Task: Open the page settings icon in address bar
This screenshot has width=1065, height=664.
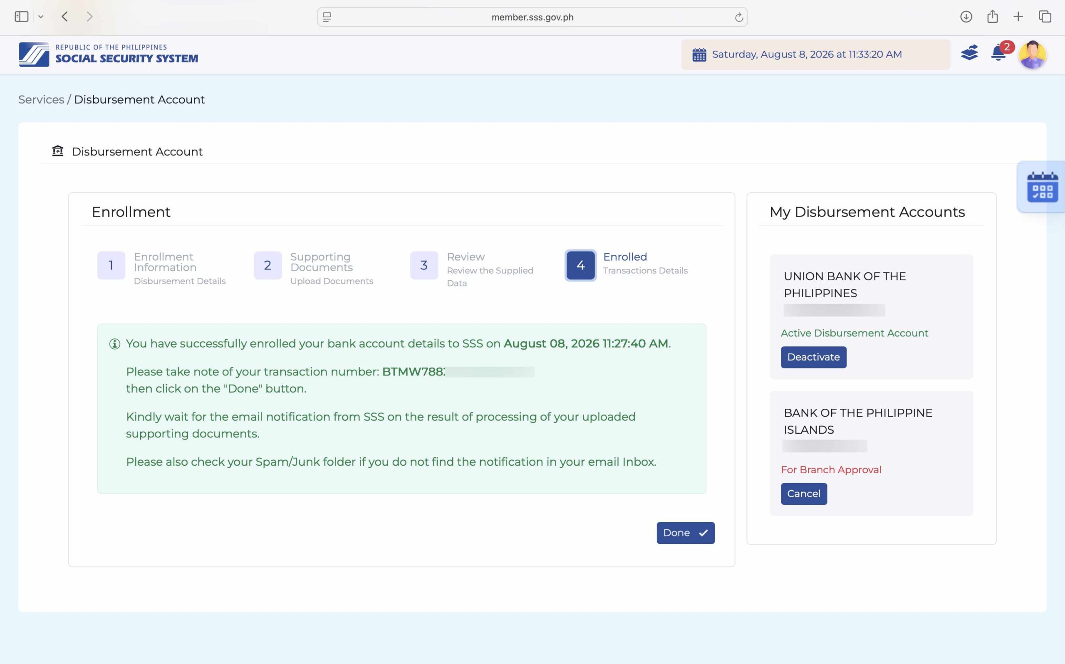Action: (327, 17)
